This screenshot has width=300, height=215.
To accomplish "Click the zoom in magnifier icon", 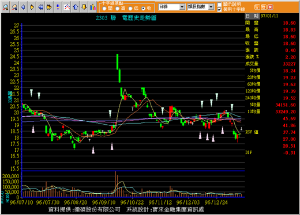I will 6,7.
